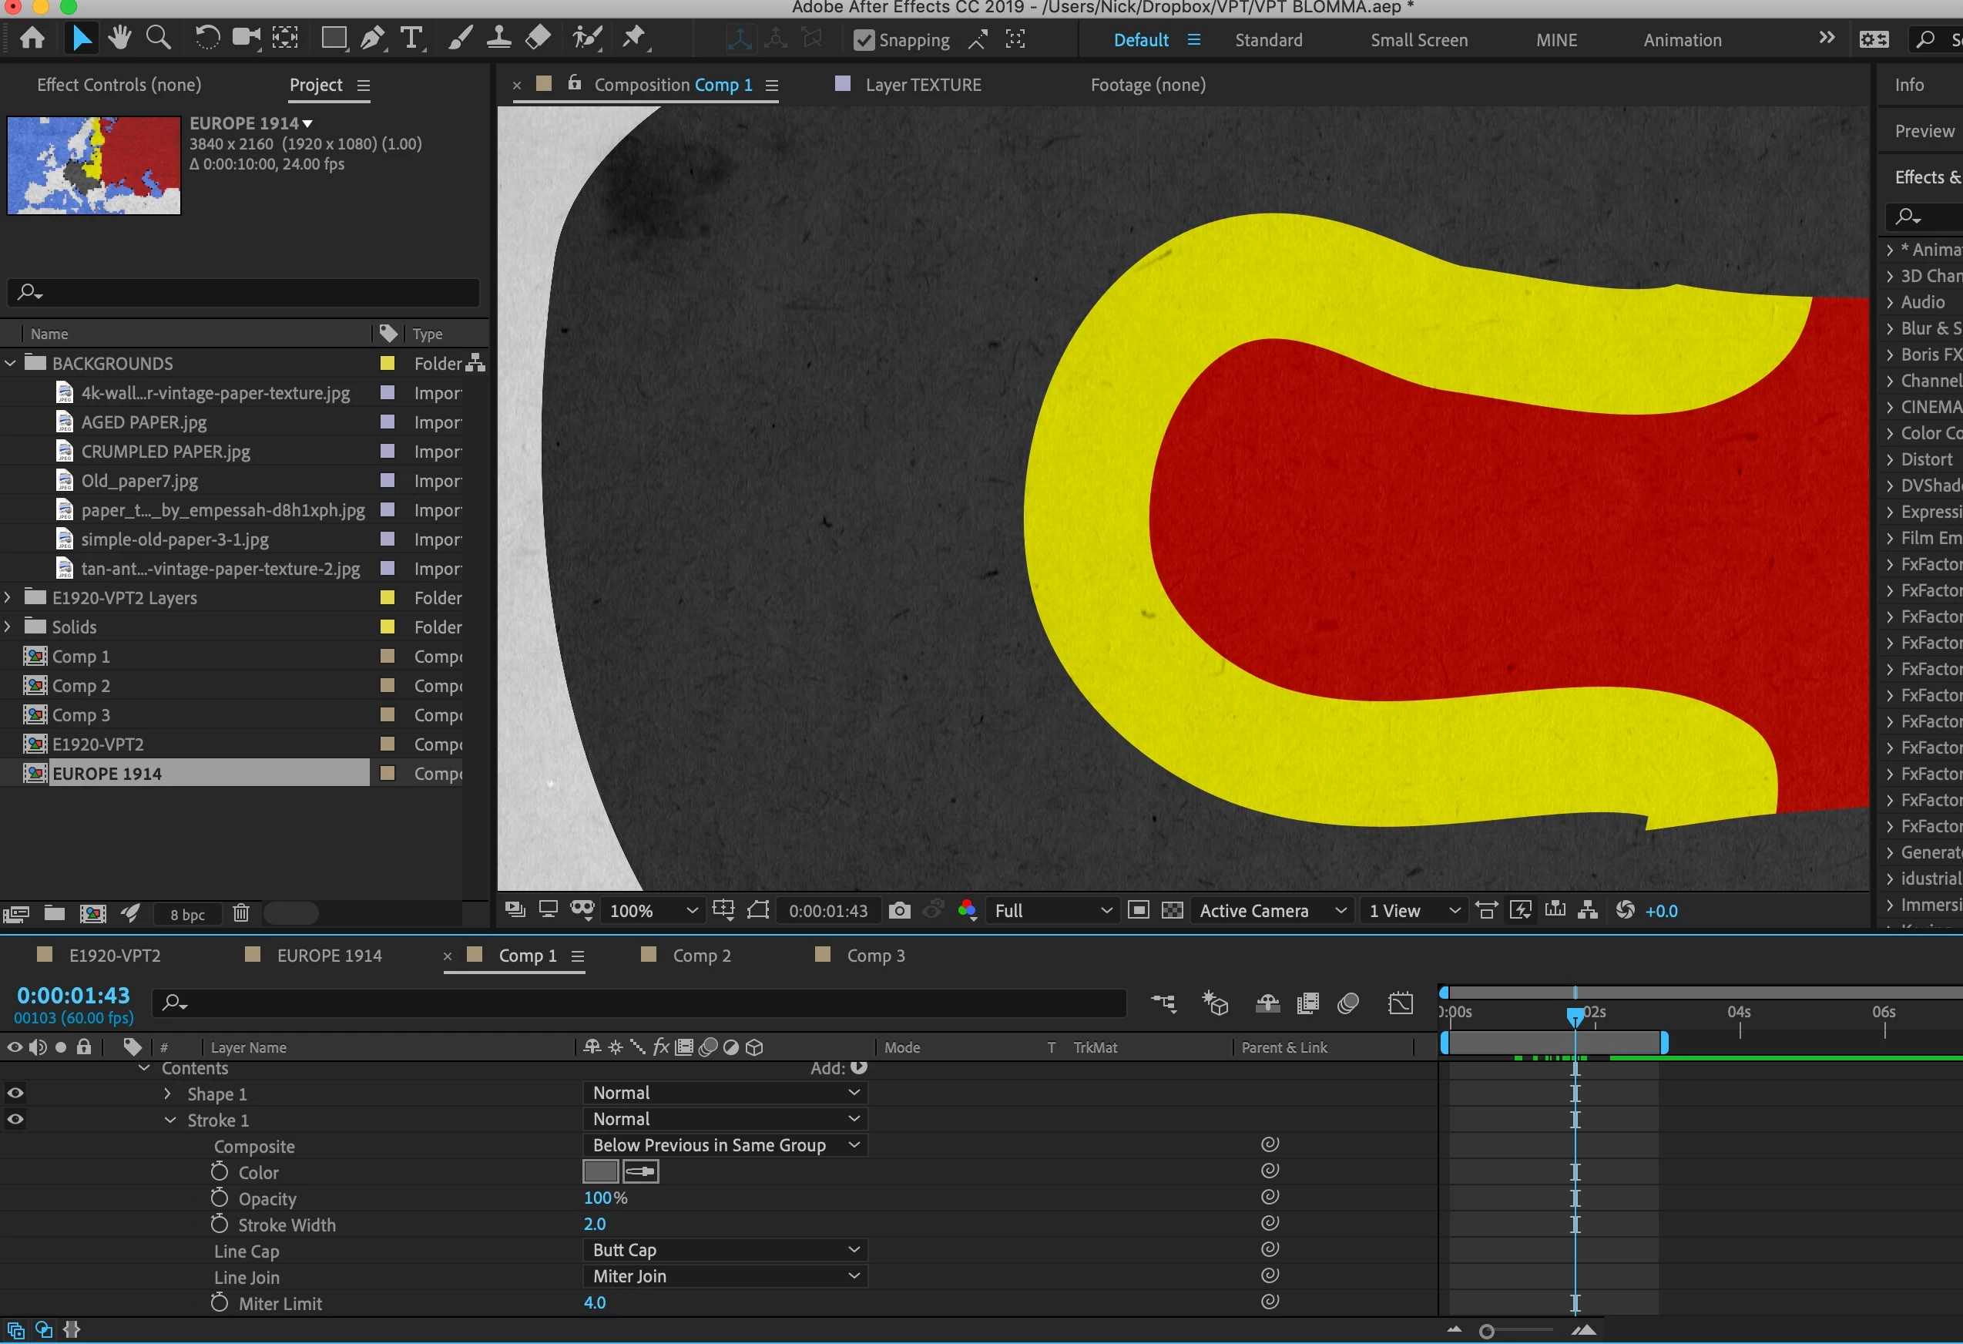
Task: Open the resolution Full dropdown
Action: tap(1052, 911)
